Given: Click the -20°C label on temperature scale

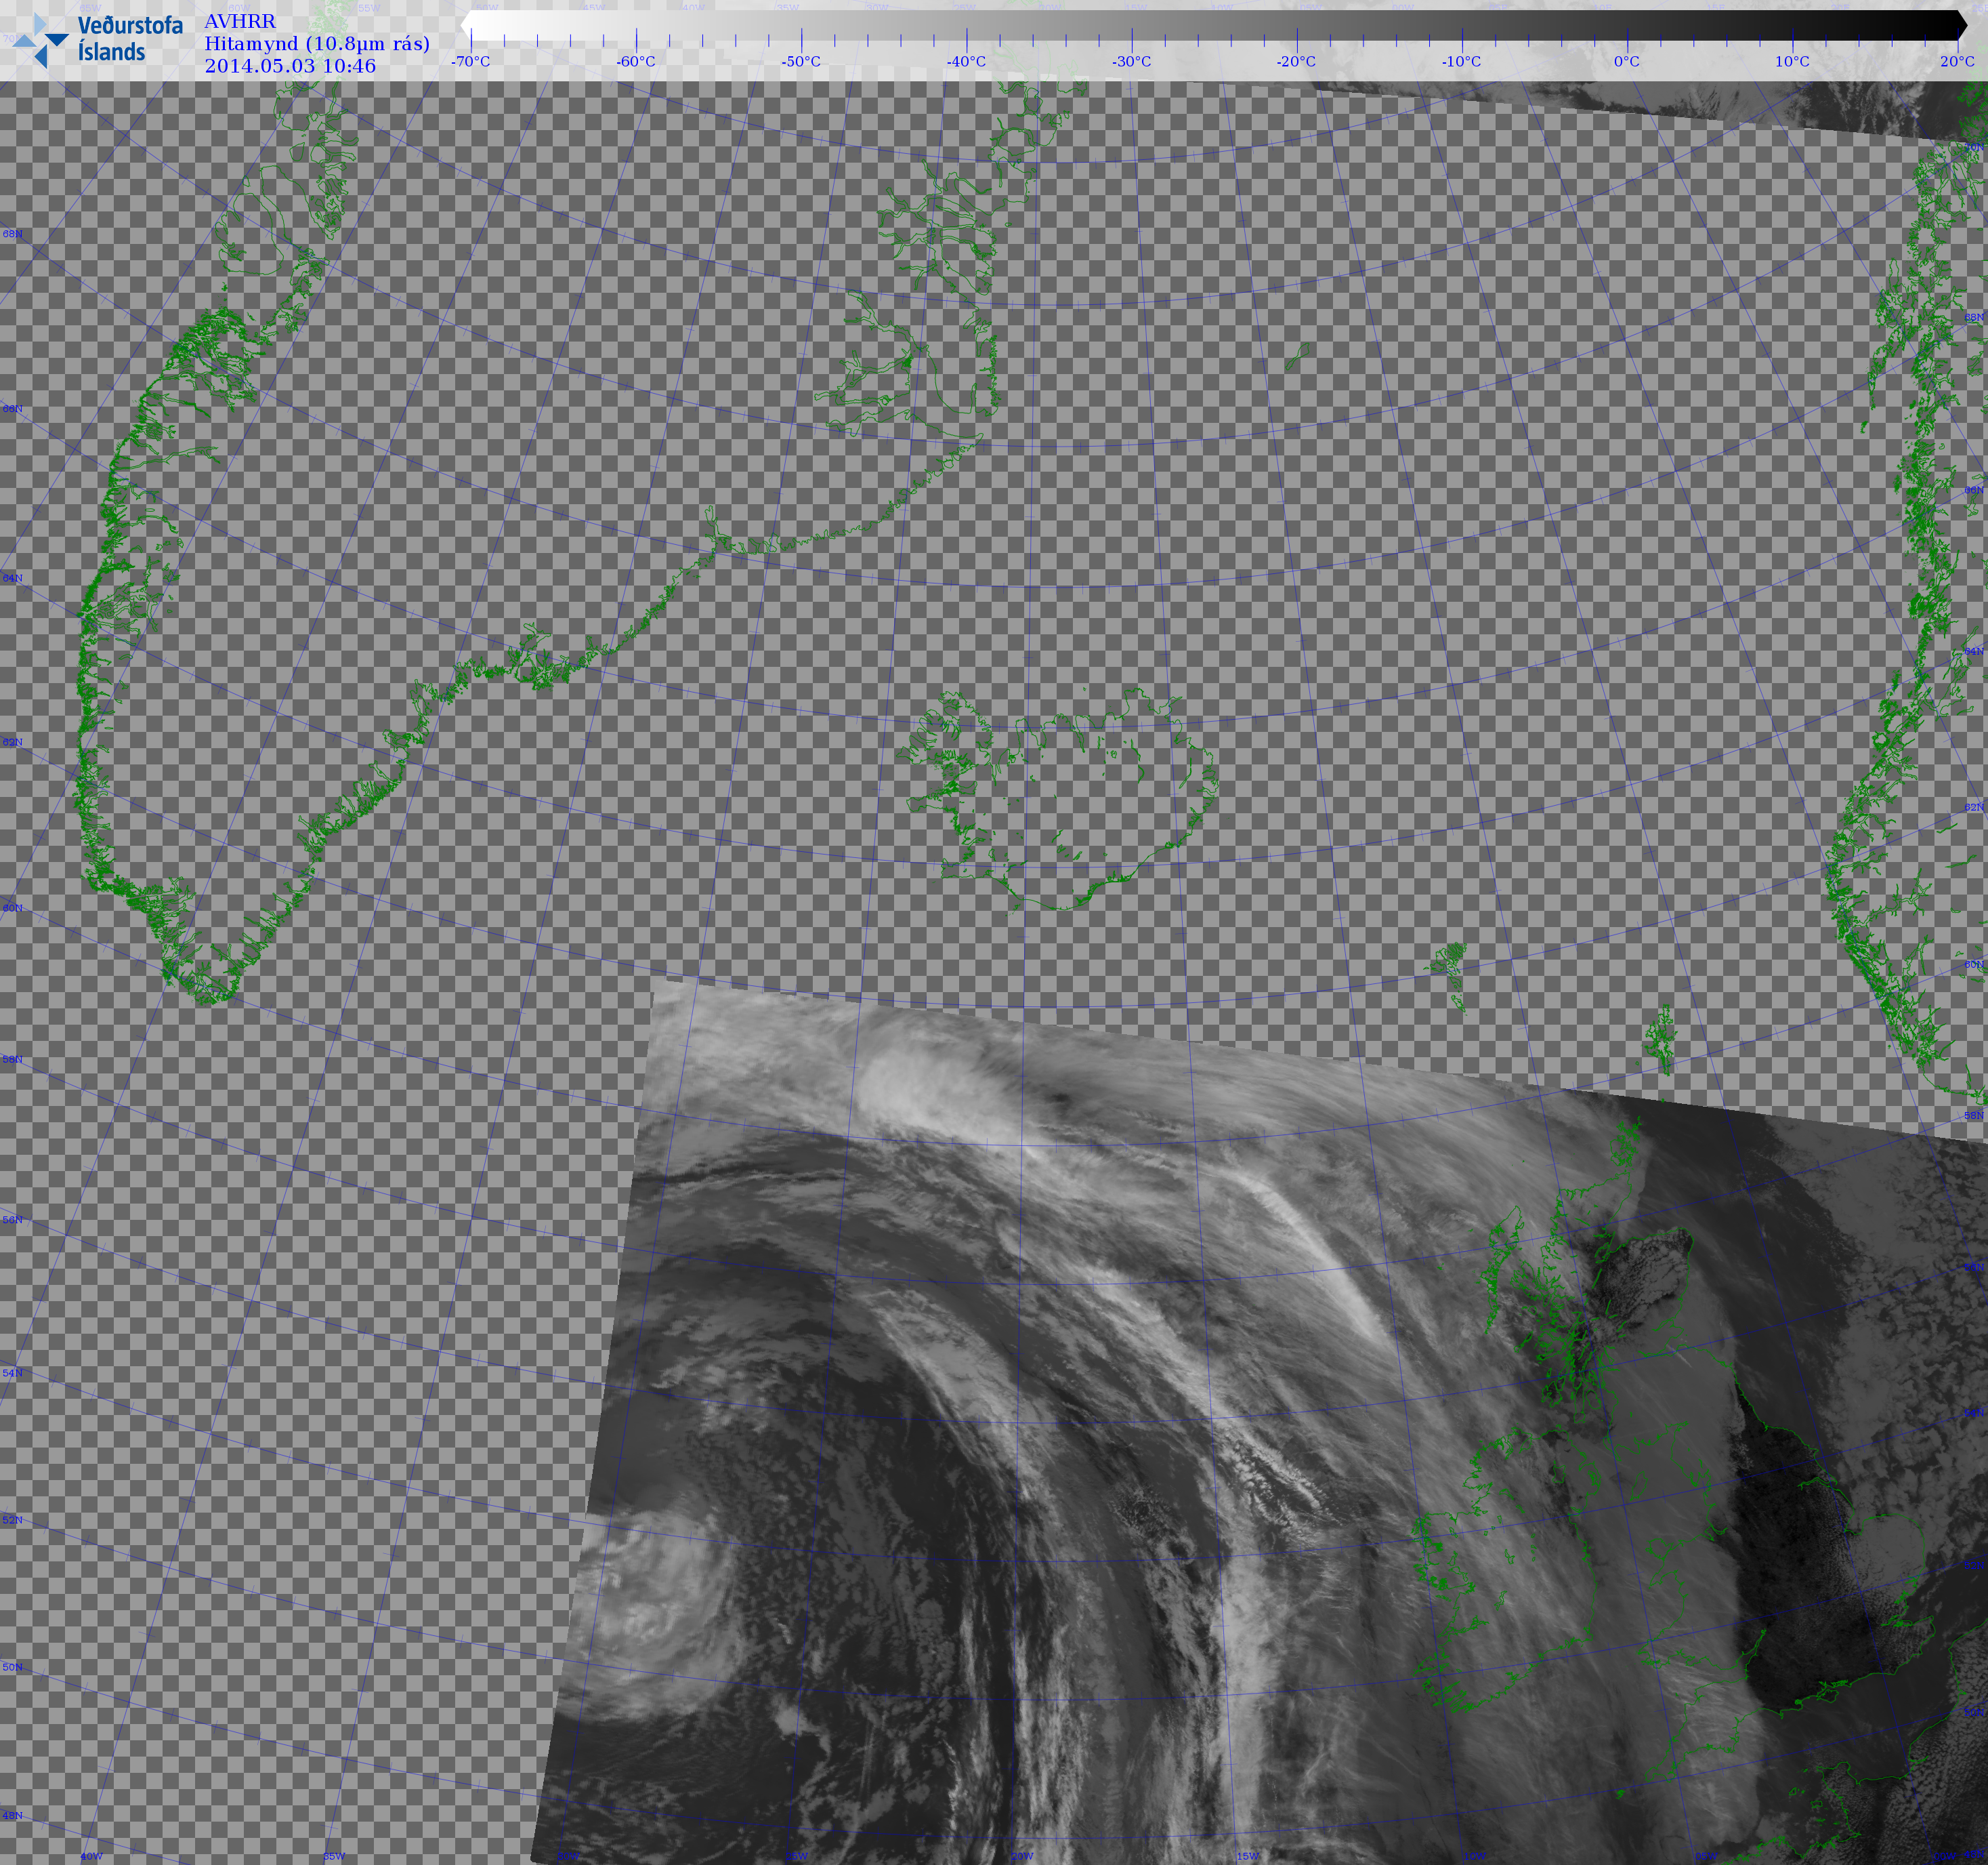Looking at the screenshot, I should coord(1296,62).
